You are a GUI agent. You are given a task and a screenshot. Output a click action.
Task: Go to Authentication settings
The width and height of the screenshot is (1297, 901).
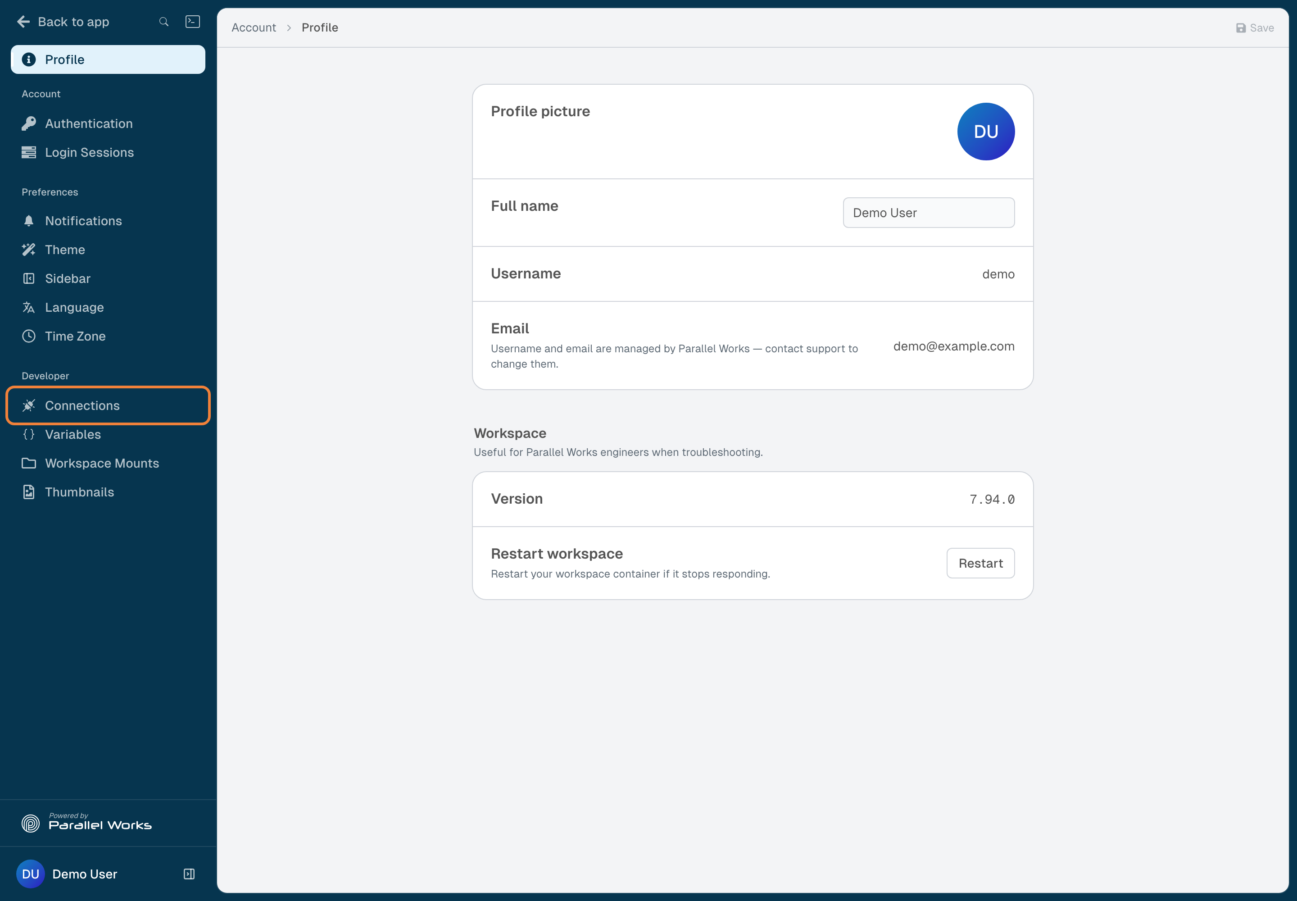pyautogui.click(x=108, y=123)
